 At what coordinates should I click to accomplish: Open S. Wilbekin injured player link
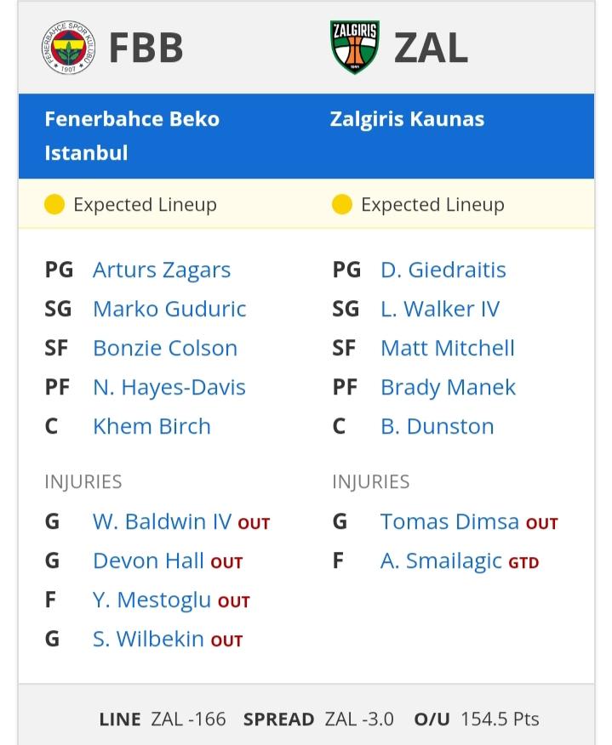point(148,639)
